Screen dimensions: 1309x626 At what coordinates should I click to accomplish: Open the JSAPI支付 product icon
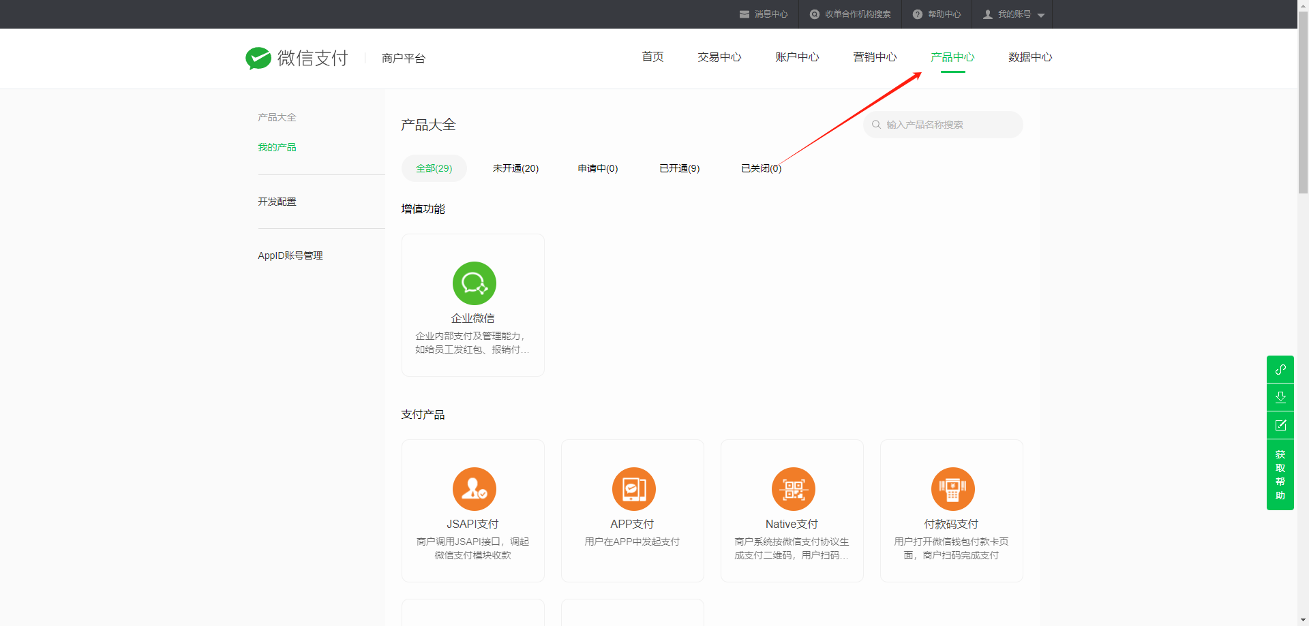474,489
